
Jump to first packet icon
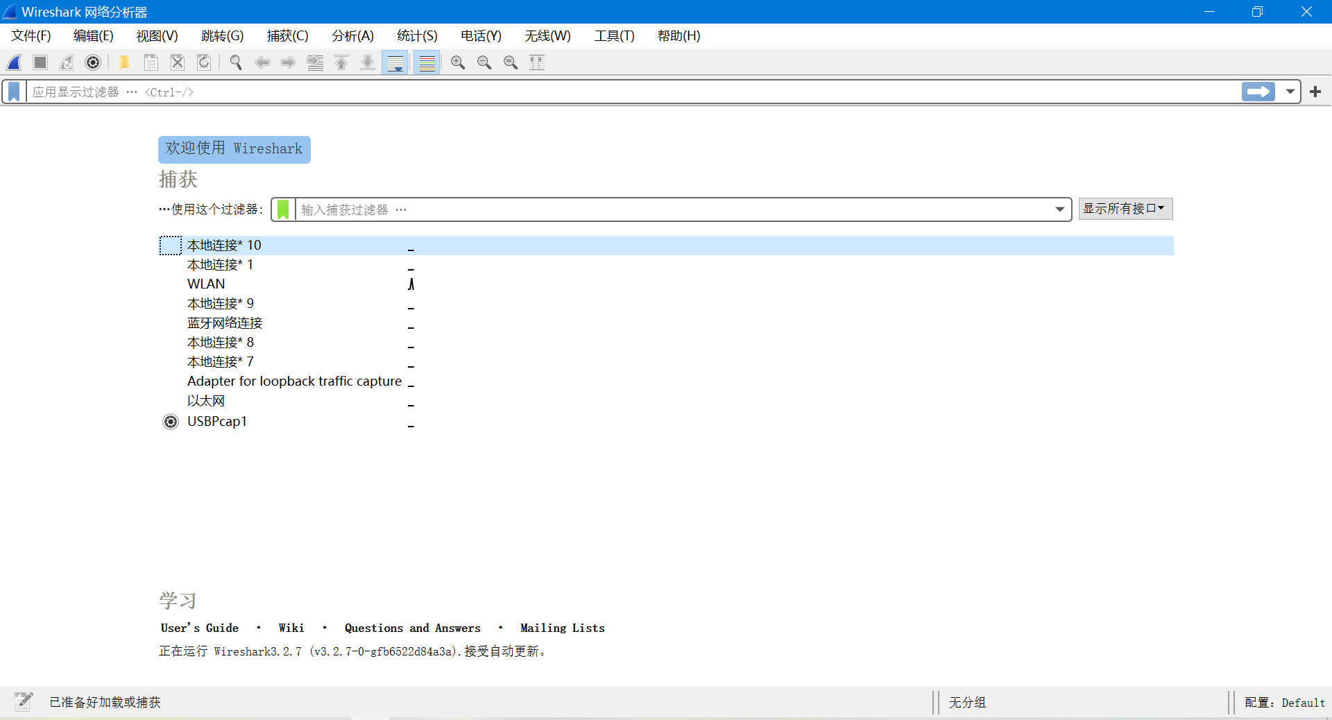tap(341, 62)
